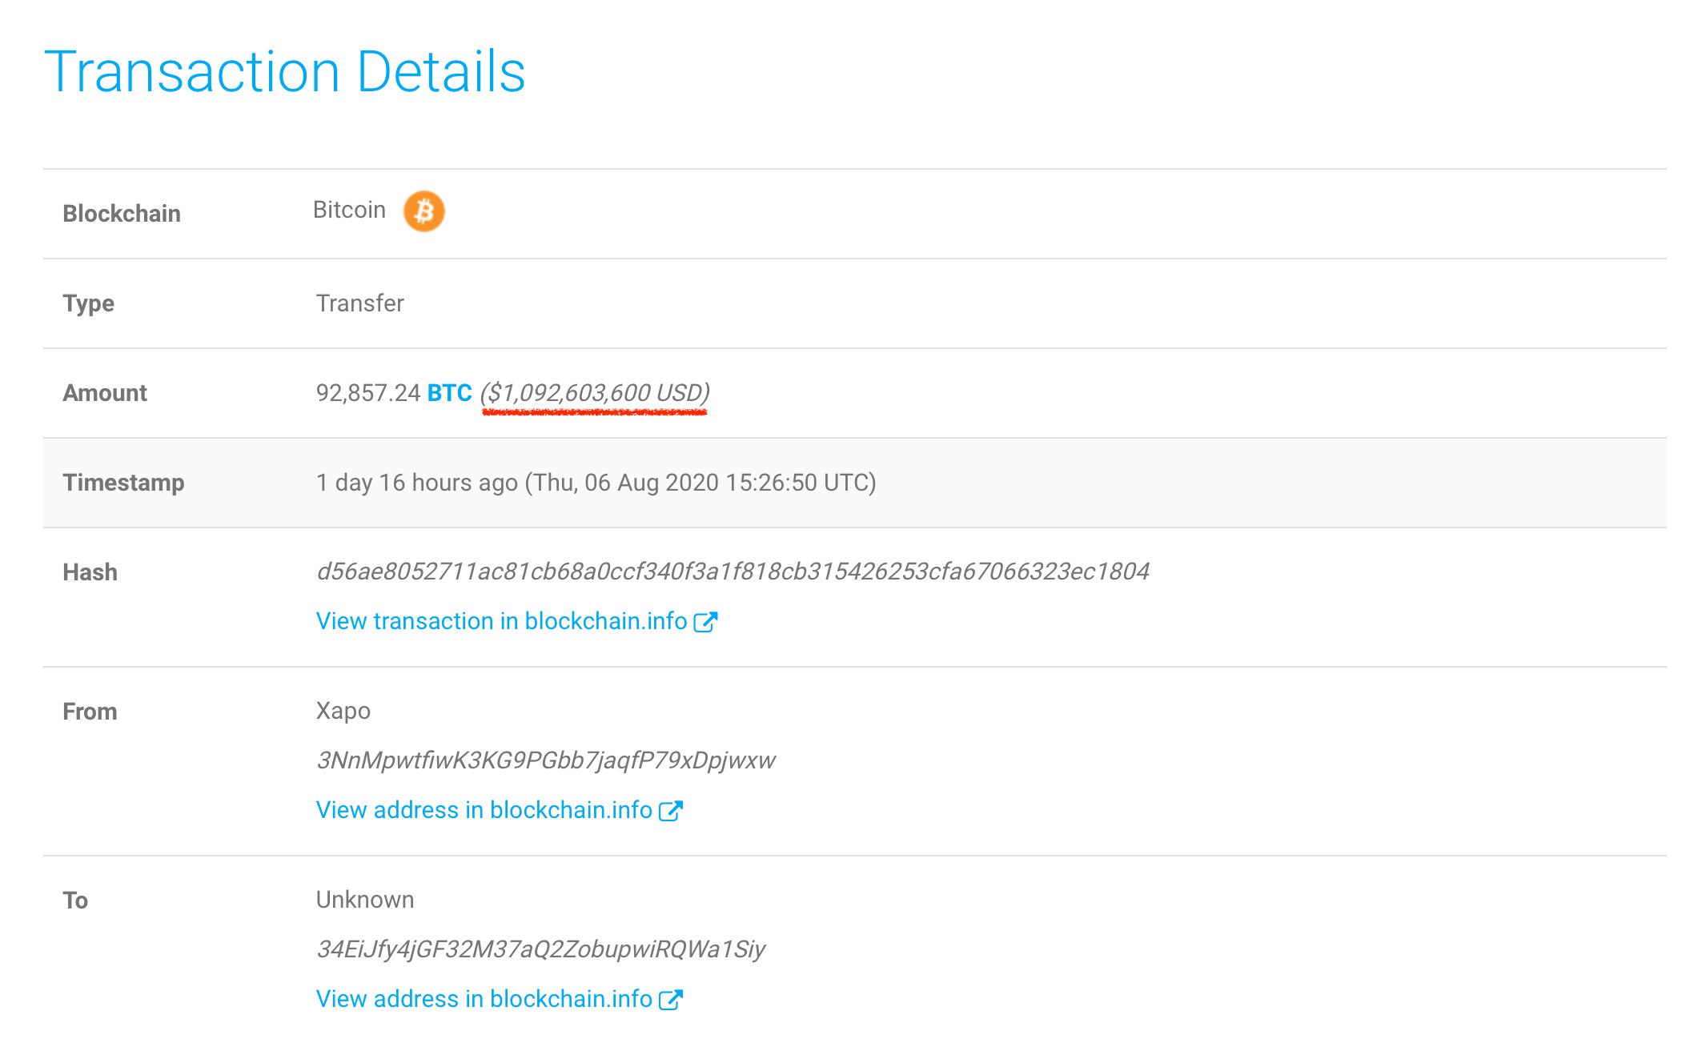This screenshot has height=1063, width=1702.
Task: Click the Amount row label
Action: tap(105, 393)
